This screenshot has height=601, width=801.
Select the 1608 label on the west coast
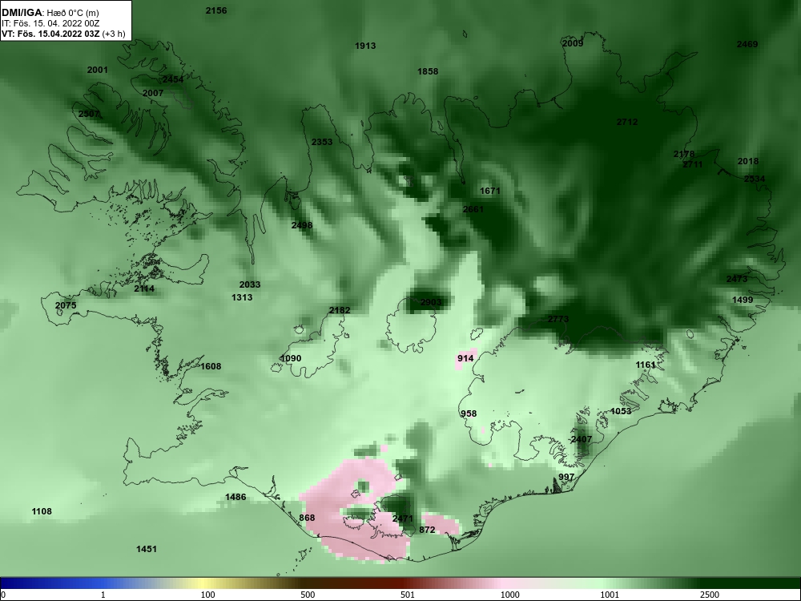click(x=211, y=366)
